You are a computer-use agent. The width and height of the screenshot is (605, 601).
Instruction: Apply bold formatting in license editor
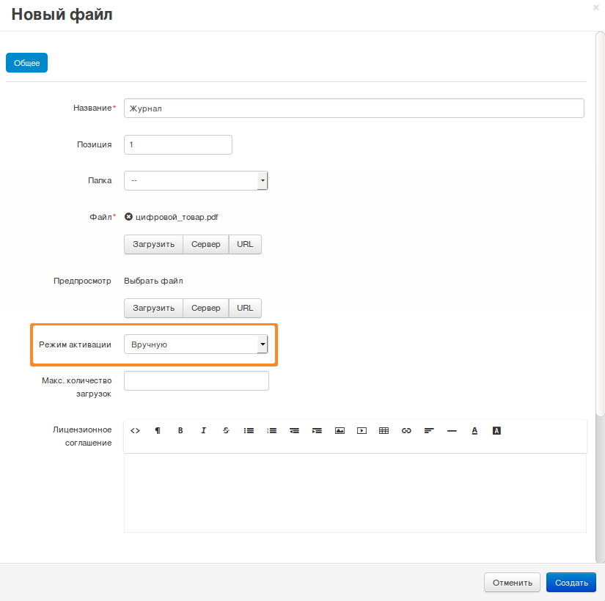[180, 431]
